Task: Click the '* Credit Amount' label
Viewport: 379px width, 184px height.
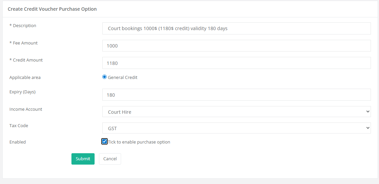Action: (x=26, y=60)
